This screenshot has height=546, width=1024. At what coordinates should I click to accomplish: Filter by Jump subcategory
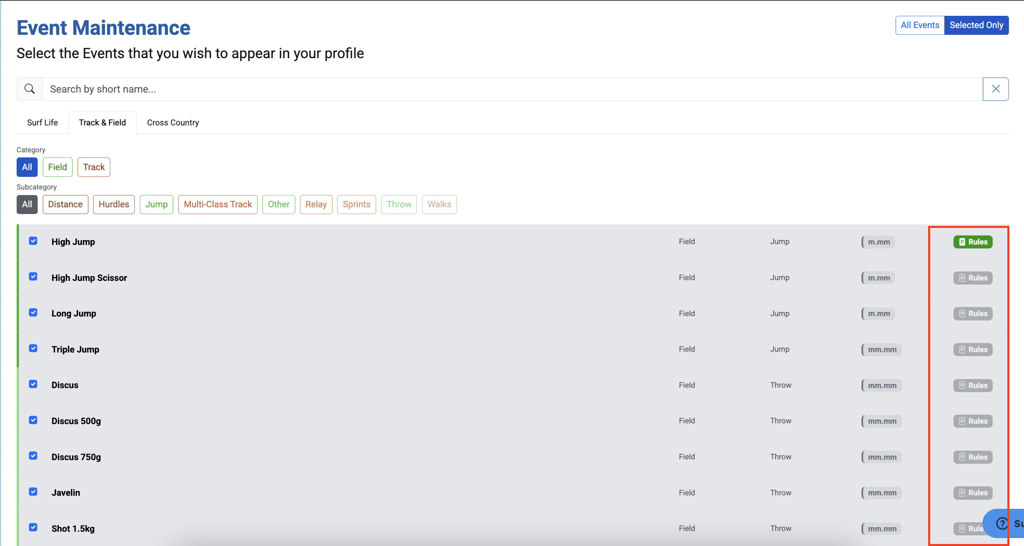[x=157, y=204]
